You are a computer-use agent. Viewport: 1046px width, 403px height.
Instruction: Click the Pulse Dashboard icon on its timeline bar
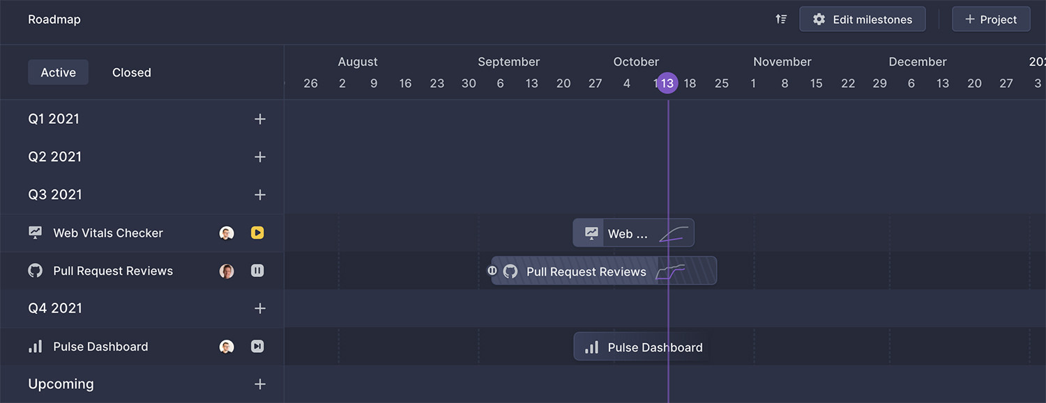[x=591, y=346]
